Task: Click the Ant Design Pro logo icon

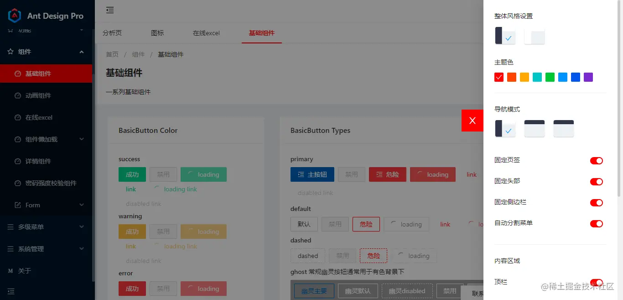Action: pyautogui.click(x=15, y=16)
